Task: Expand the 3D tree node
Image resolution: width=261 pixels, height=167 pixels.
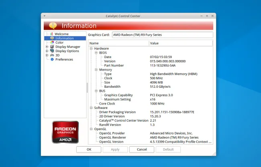Action: click(47, 55)
